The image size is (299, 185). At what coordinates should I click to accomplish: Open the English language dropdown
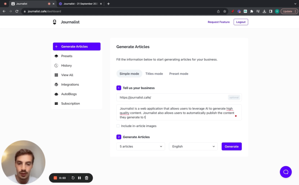193,146
